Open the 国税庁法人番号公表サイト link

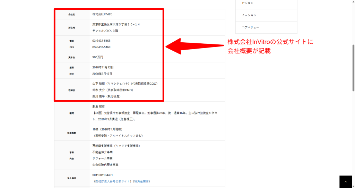click(x=113, y=181)
